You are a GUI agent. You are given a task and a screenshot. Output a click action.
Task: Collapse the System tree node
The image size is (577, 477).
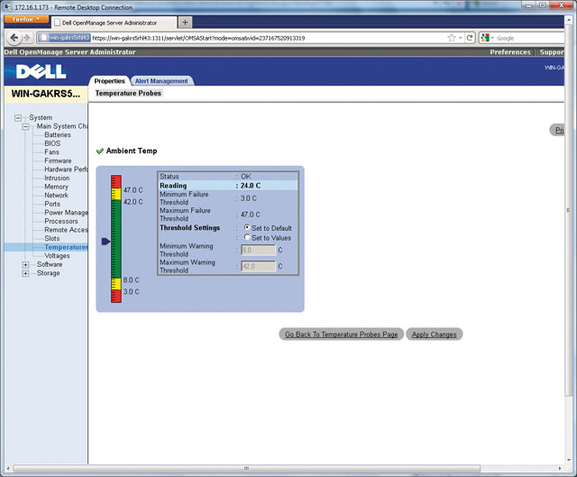18,118
